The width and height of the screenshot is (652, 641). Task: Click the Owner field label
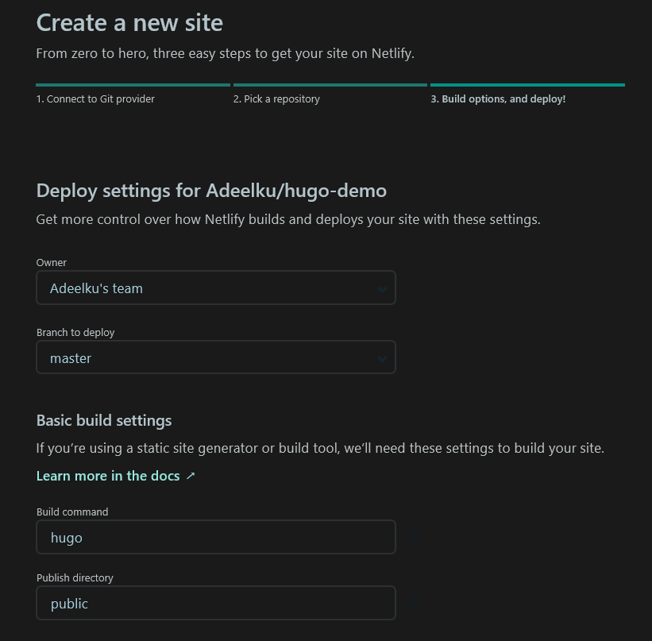pyautogui.click(x=51, y=262)
